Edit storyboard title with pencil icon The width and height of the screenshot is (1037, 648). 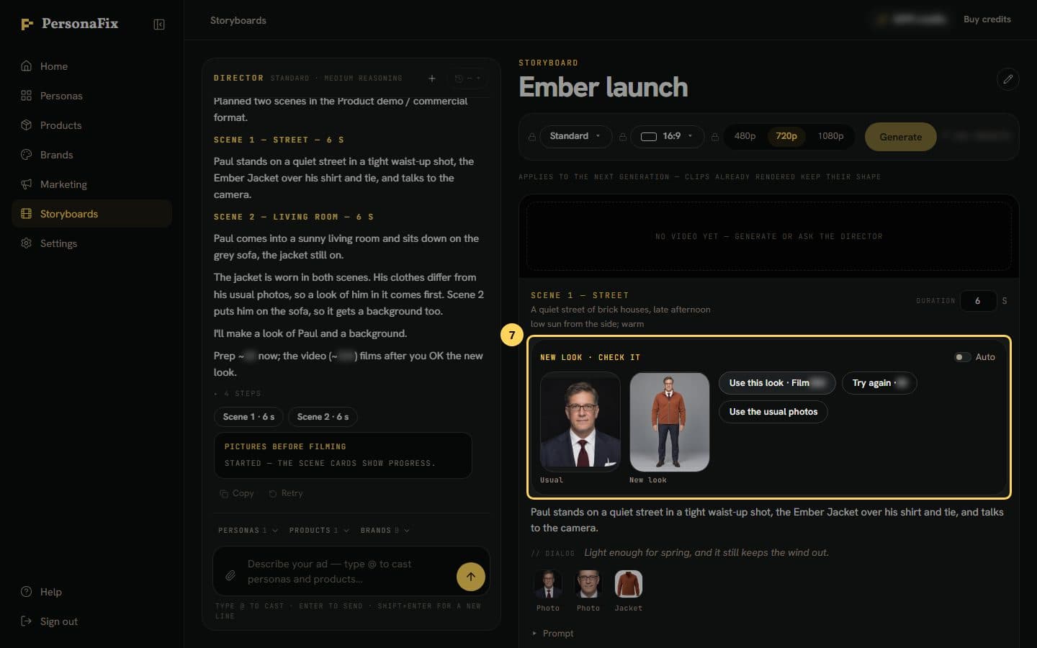1008,79
